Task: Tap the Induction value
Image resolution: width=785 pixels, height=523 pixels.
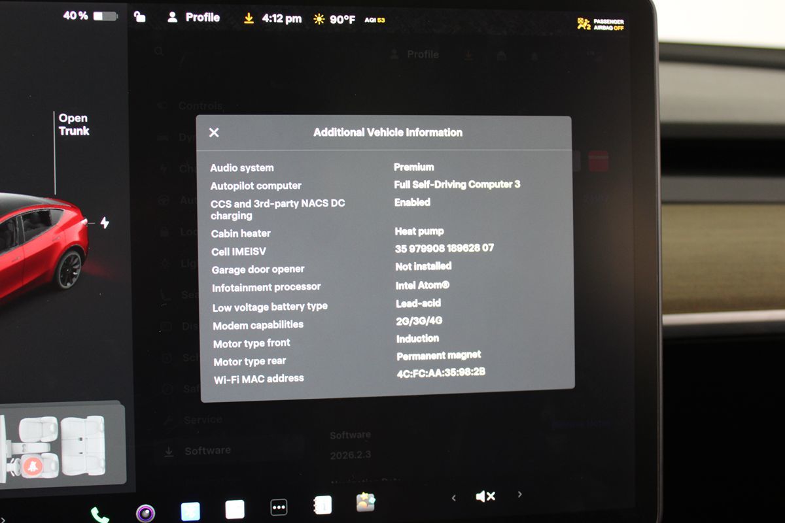Action: point(417,339)
